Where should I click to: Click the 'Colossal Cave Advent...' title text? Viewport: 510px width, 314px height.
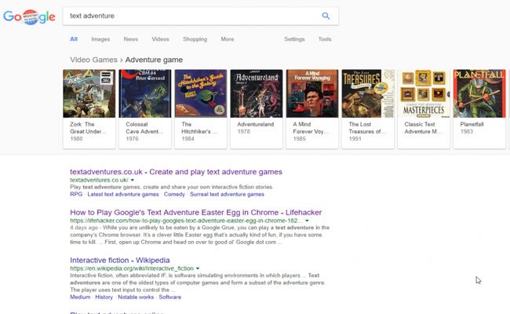click(144, 128)
